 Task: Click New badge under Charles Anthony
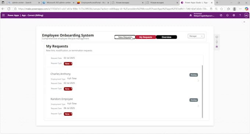click(x=68, y=89)
